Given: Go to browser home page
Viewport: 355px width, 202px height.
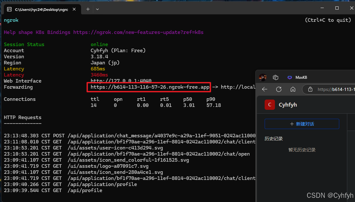Looking at the screenshot, I should (293, 89).
